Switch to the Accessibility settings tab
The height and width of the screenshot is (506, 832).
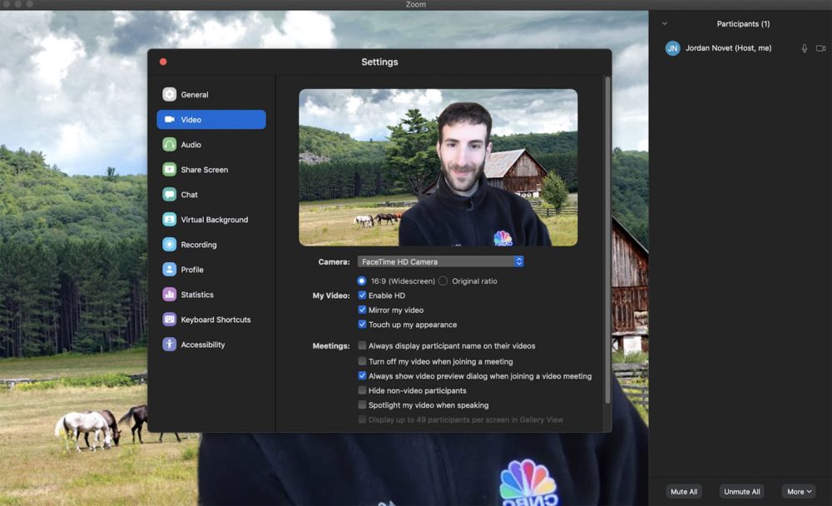tap(202, 345)
